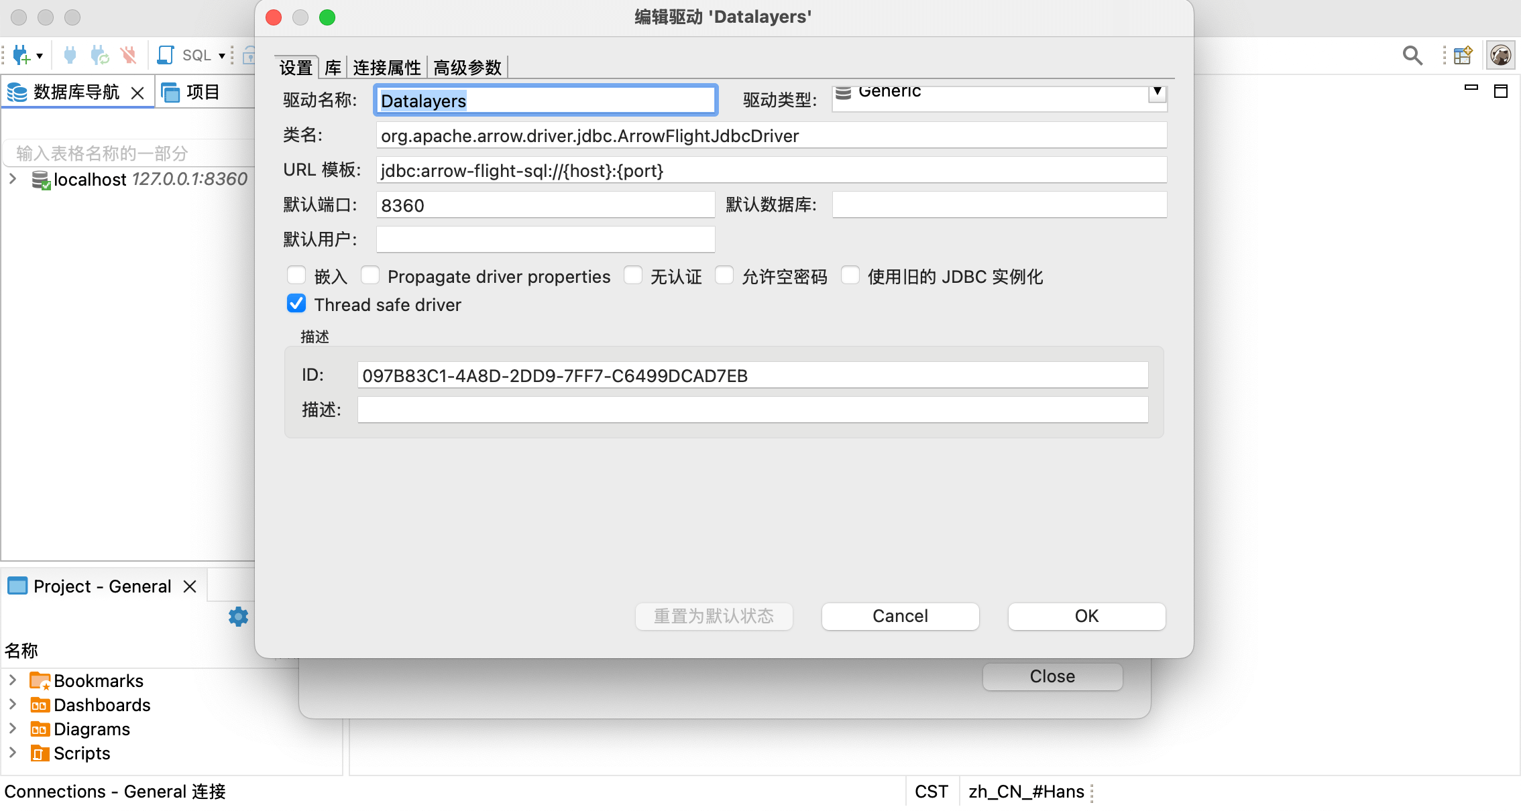The image size is (1521, 811).
Task: Open the perspective grid icon
Action: [x=1462, y=55]
